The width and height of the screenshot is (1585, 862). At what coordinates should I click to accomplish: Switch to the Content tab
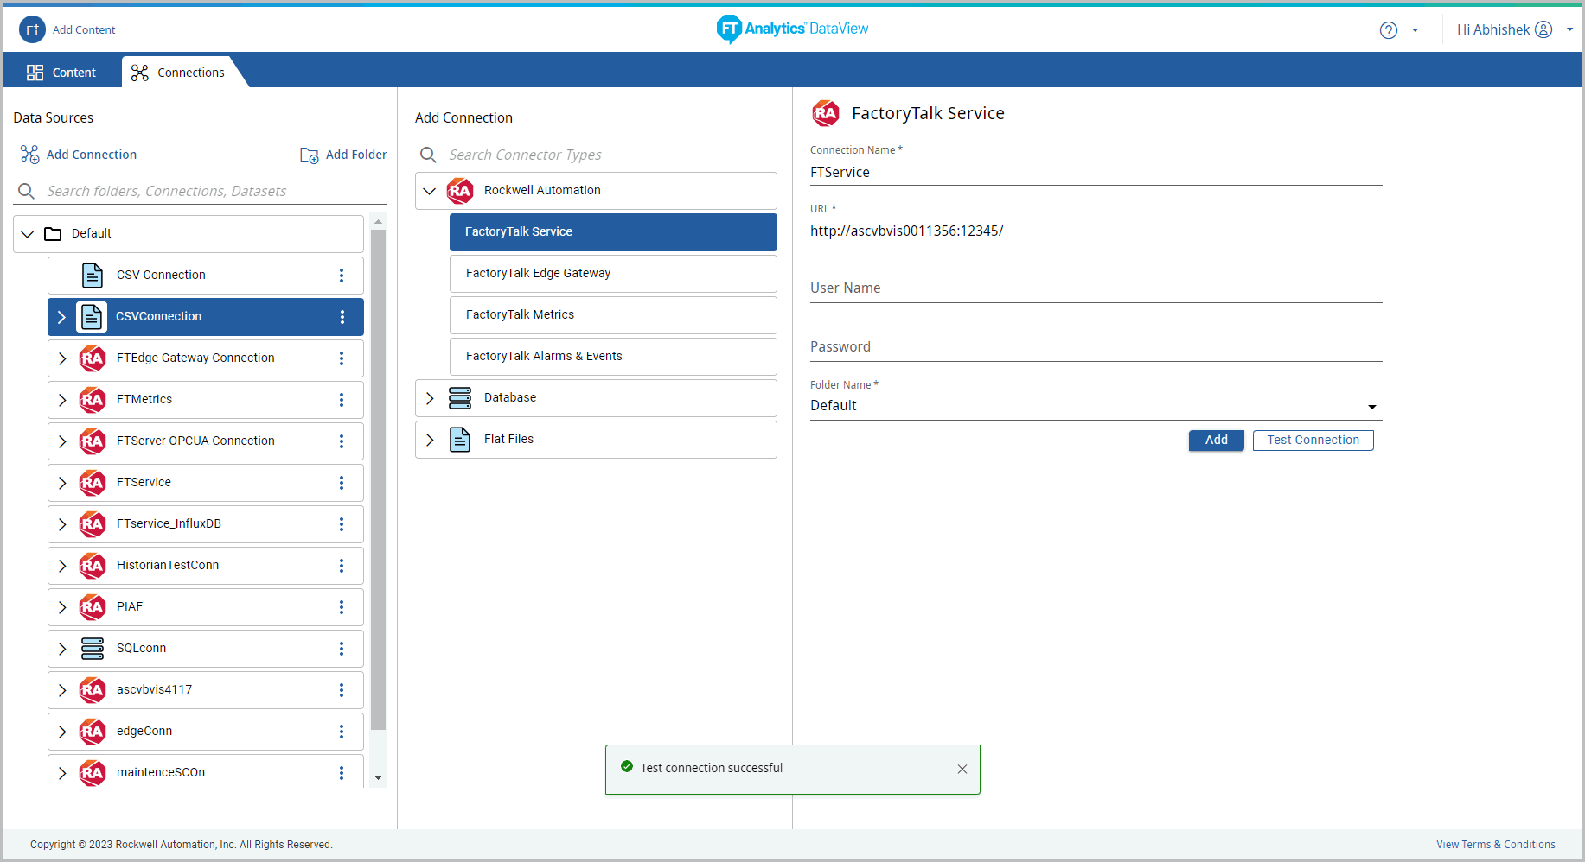tap(61, 73)
